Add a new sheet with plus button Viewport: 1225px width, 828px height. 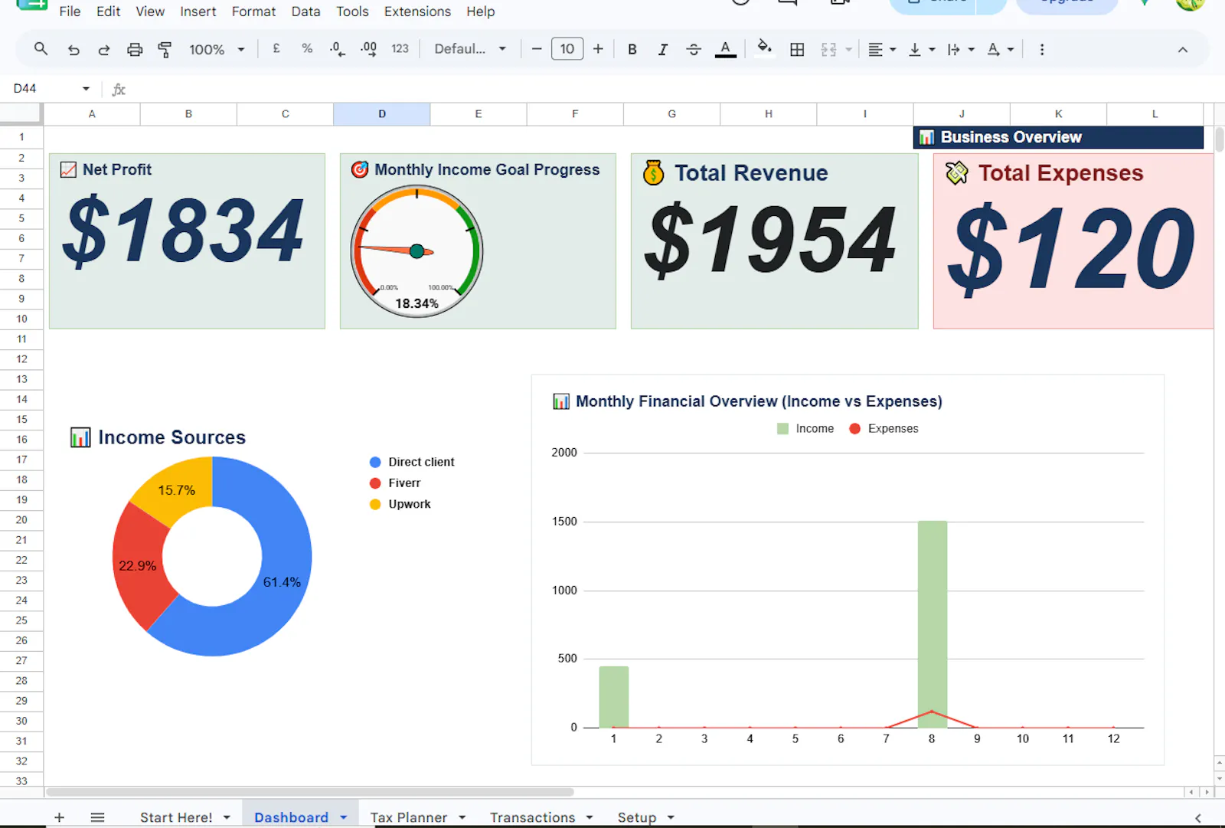tap(59, 817)
